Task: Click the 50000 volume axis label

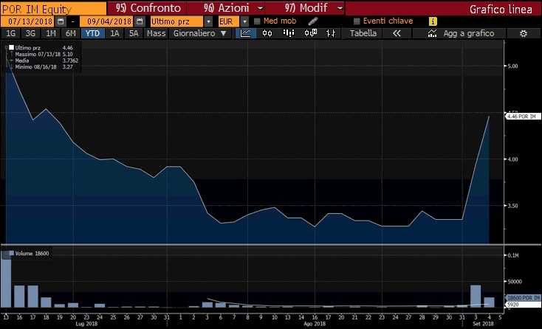Action: [515, 281]
